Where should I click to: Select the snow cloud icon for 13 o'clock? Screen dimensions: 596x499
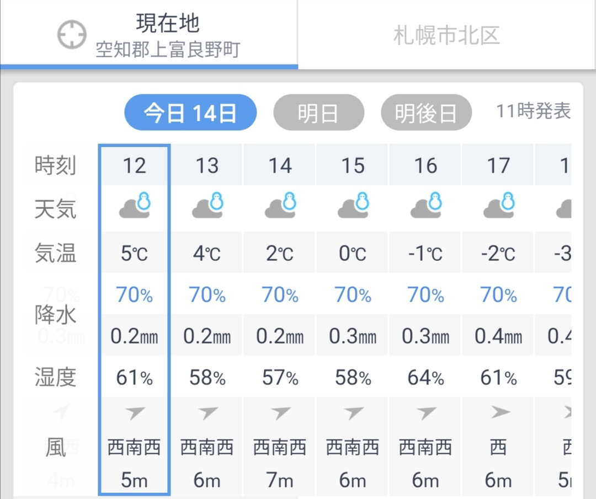tap(207, 206)
